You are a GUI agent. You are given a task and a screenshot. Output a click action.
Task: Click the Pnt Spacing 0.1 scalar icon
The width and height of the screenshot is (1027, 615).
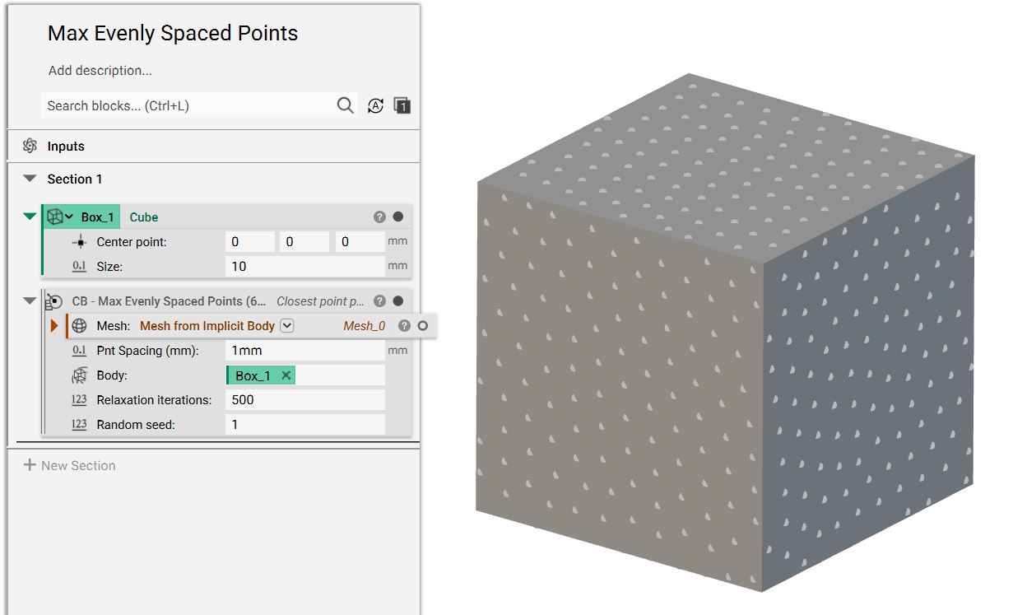[79, 351]
